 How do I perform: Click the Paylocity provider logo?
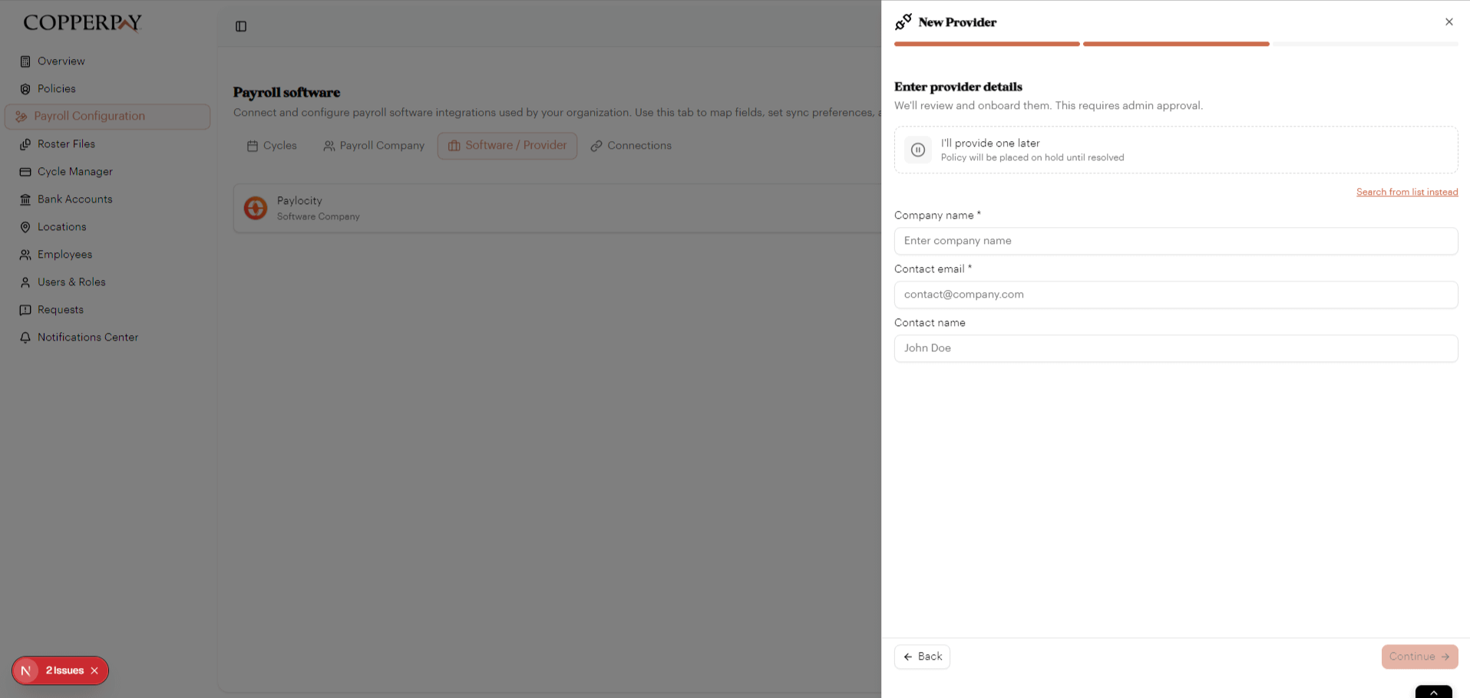[x=256, y=208]
